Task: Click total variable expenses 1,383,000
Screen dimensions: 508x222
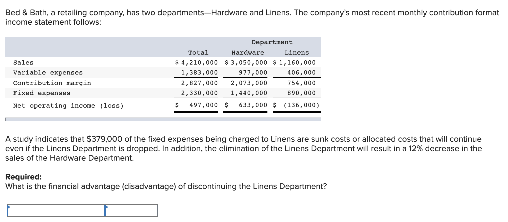Action: pyautogui.click(x=199, y=73)
